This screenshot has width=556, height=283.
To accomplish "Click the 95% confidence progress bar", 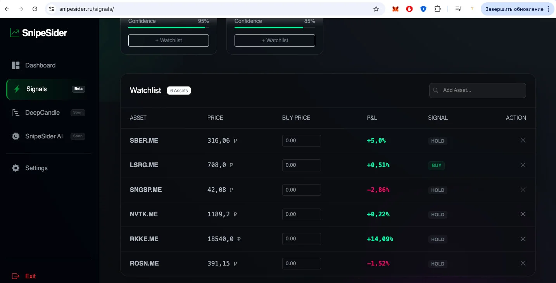I will tap(169, 28).
